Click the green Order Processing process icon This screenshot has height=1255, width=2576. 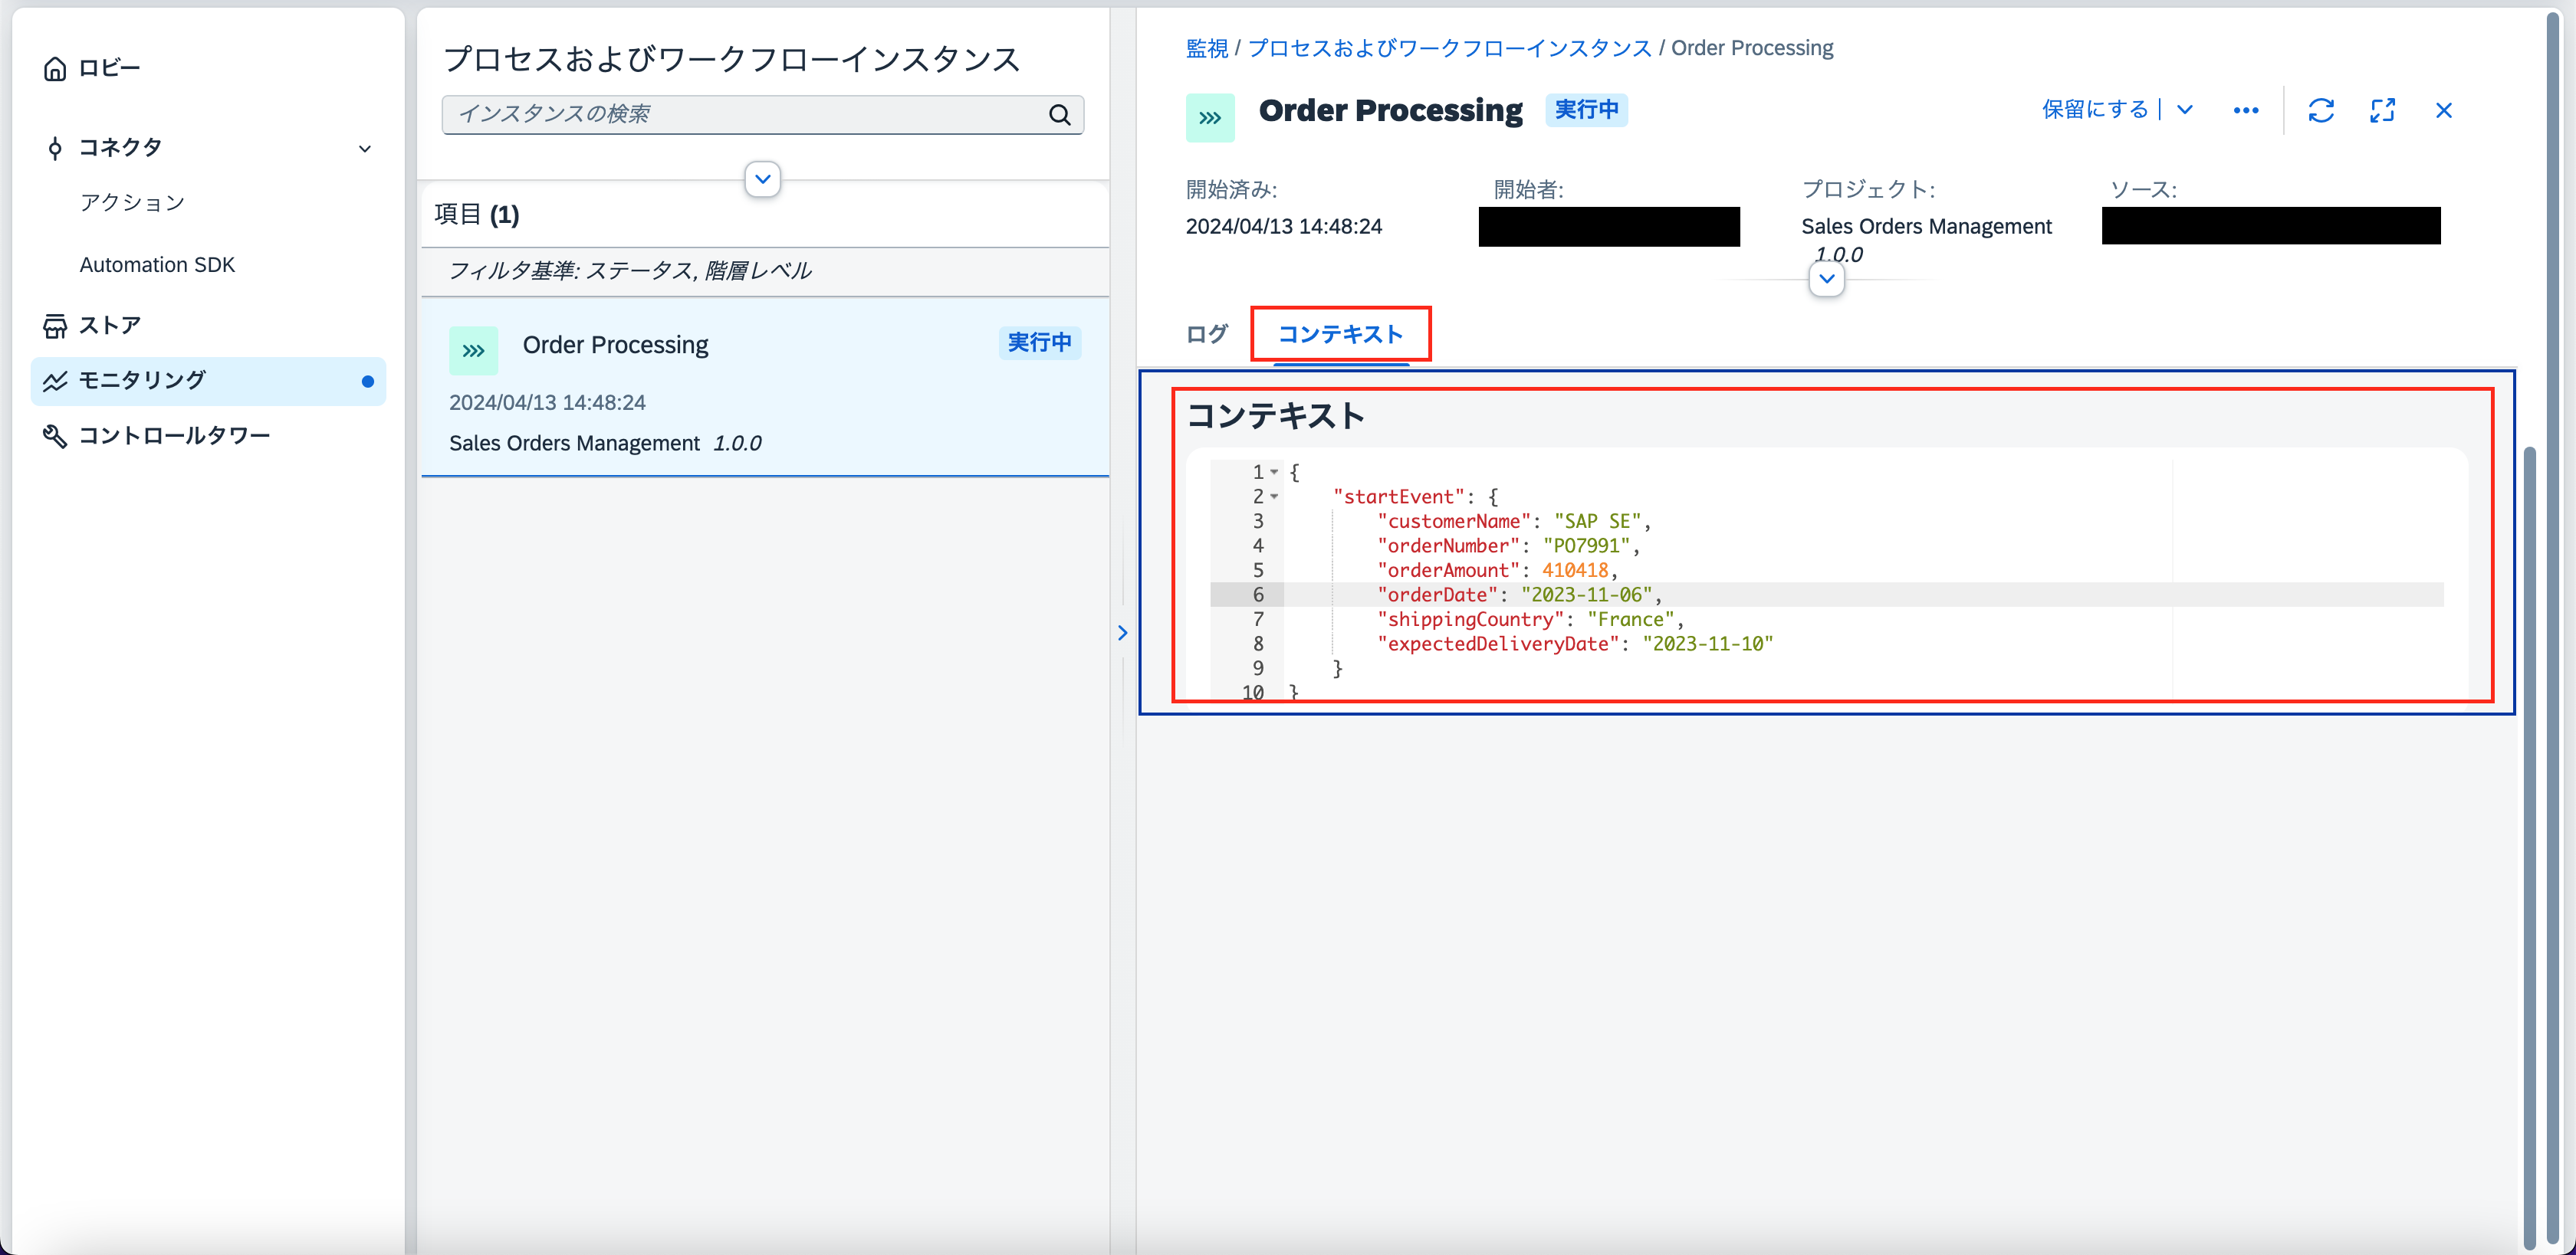473,349
